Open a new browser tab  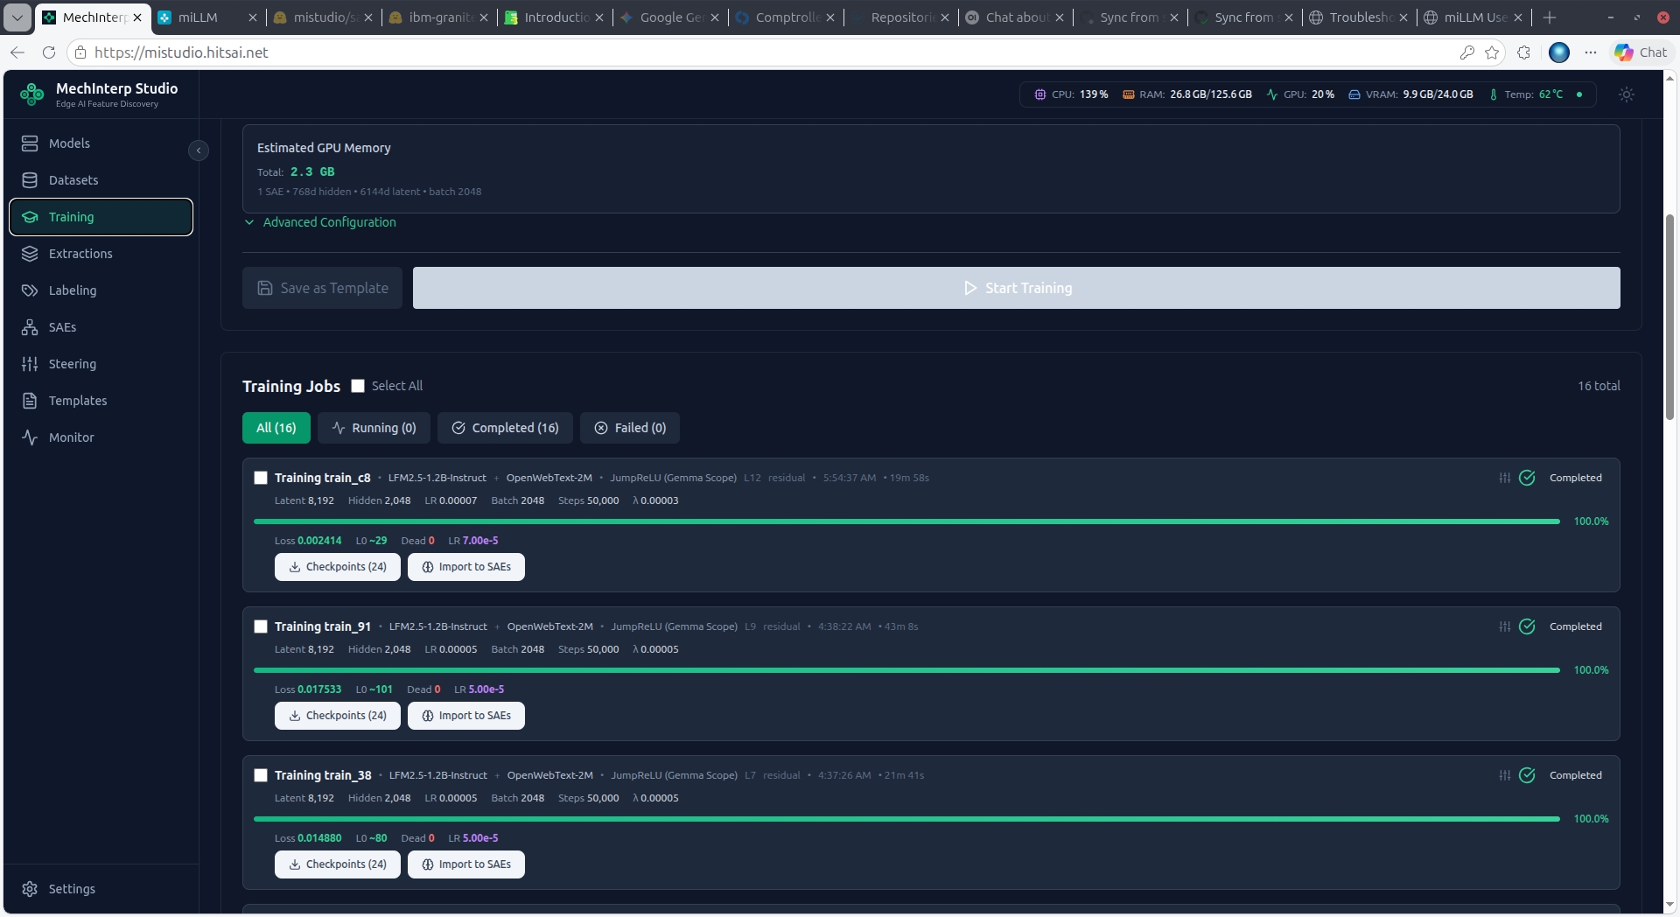(x=1550, y=17)
